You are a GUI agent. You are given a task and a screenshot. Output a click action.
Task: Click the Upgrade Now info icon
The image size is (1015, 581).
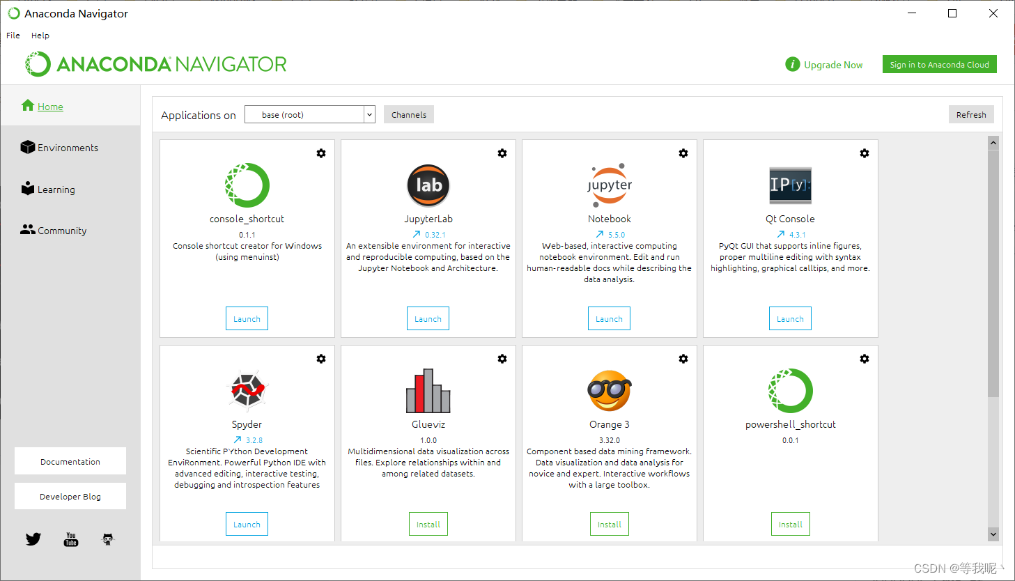click(x=793, y=64)
